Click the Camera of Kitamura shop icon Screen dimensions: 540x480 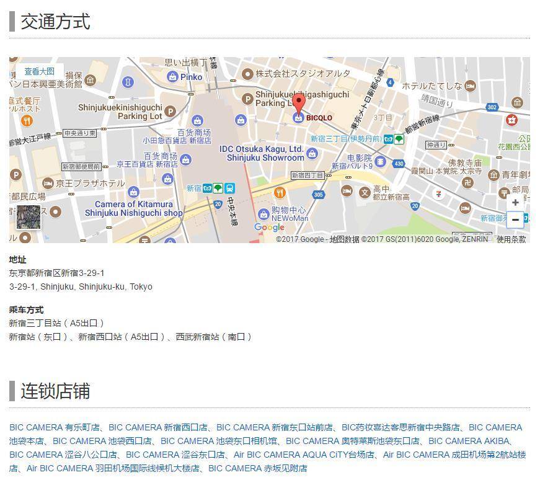click(x=133, y=192)
